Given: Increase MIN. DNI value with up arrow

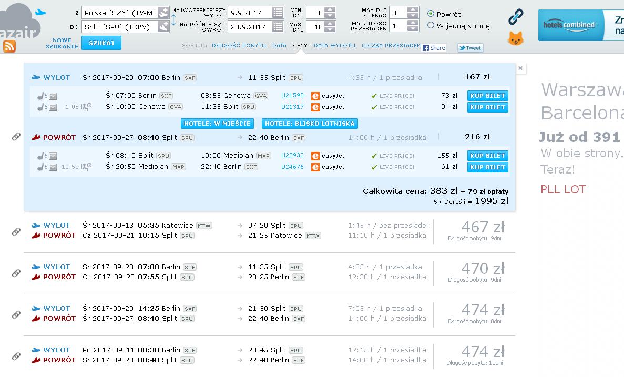Looking at the screenshot, I should click(x=330, y=9).
